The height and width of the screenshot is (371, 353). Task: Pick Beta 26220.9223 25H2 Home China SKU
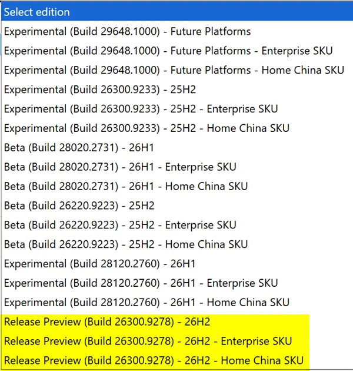coord(177,244)
